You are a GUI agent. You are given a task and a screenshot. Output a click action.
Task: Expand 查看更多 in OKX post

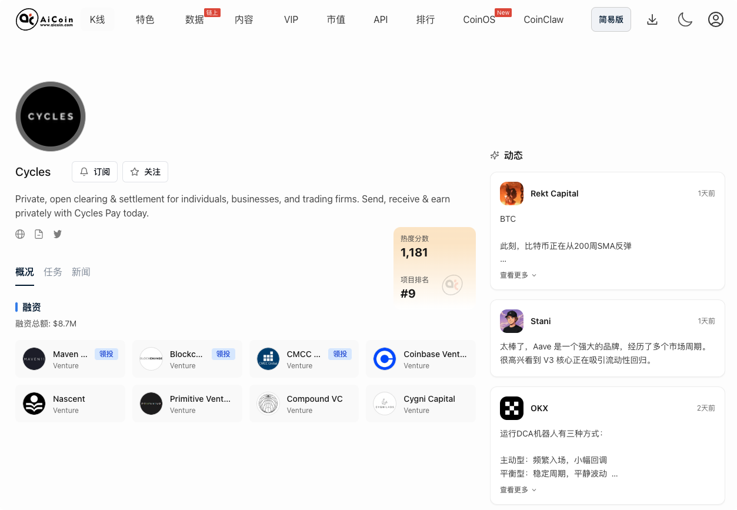pos(518,489)
